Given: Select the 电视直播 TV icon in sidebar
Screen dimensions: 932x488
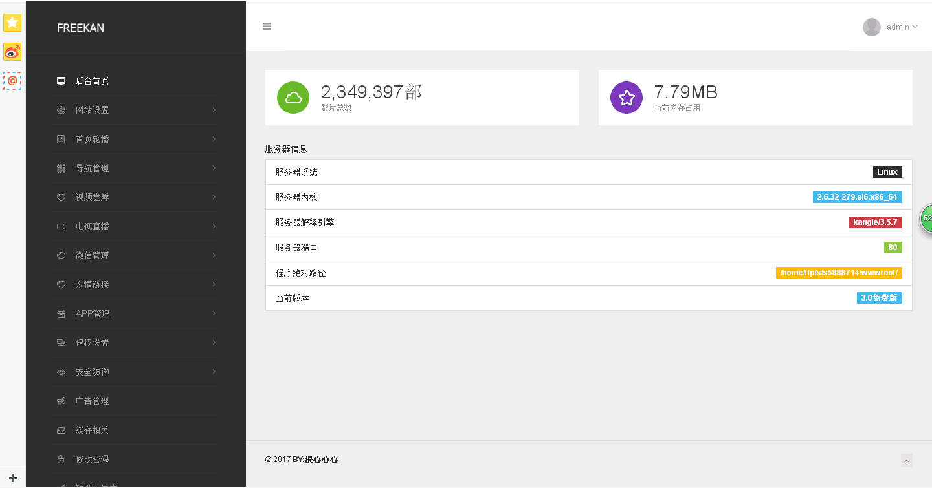Looking at the screenshot, I should (x=60, y=226).
